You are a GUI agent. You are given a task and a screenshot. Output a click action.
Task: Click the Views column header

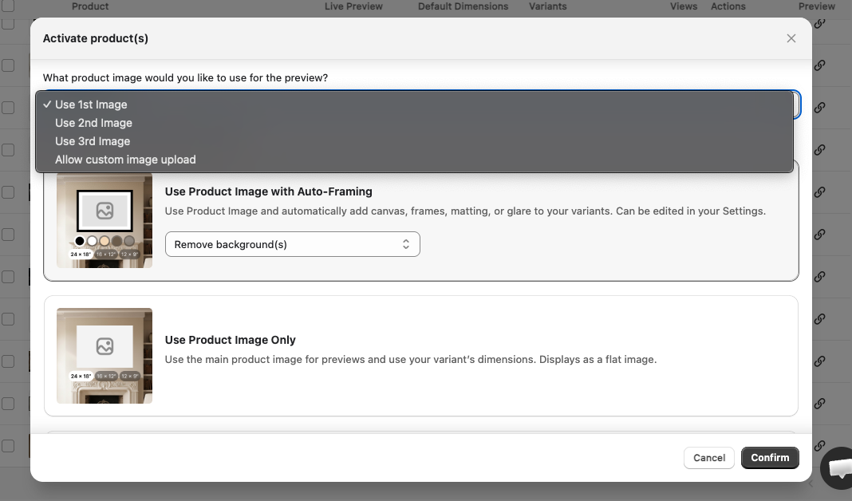(684, 6)
